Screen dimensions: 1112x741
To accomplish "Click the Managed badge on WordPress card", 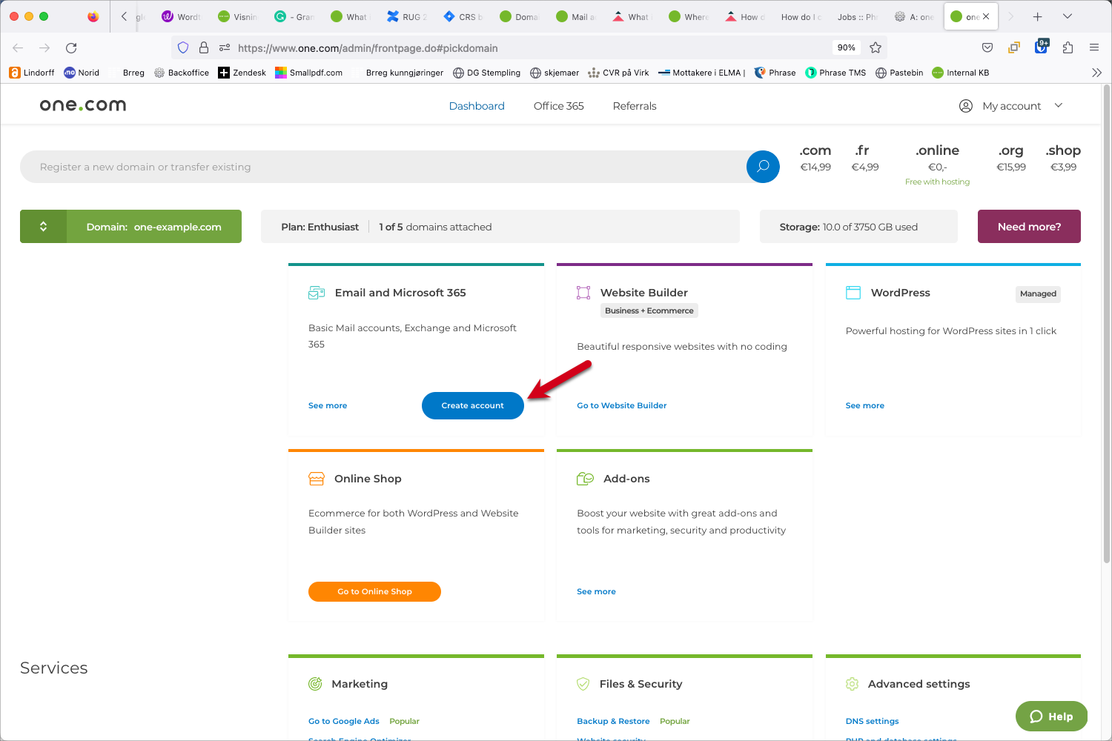I will [x=1038, y=294].
